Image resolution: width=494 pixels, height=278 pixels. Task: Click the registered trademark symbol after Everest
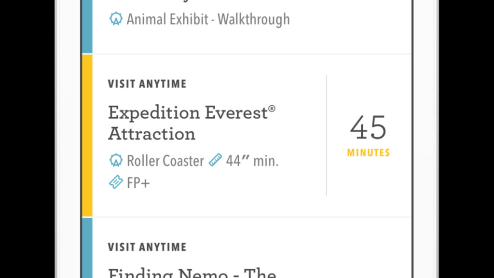click(272, 109)
